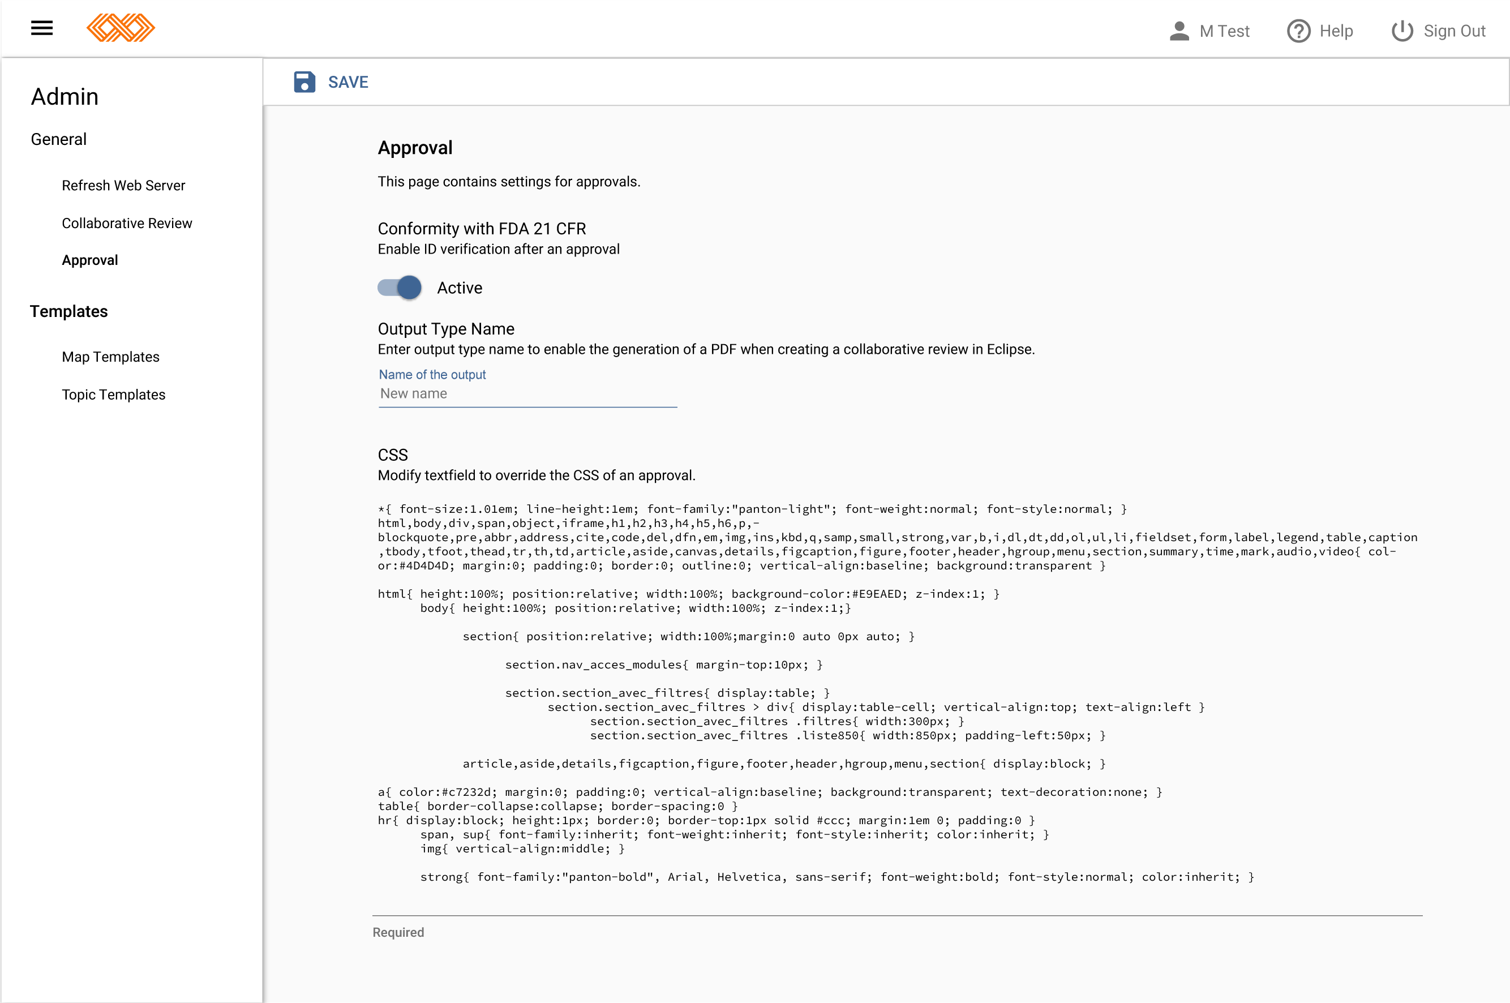The height and width of the screenshot is (1003, 1510).
Task: Click the Sign Out power icon
Action: (1402, 31)
